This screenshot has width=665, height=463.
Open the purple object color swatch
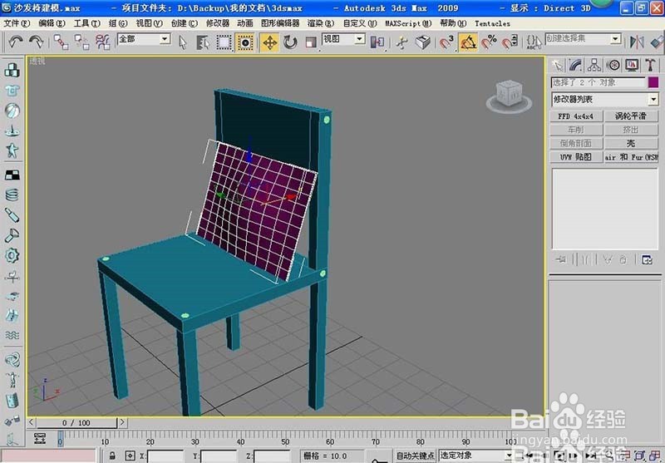(653, 82)
